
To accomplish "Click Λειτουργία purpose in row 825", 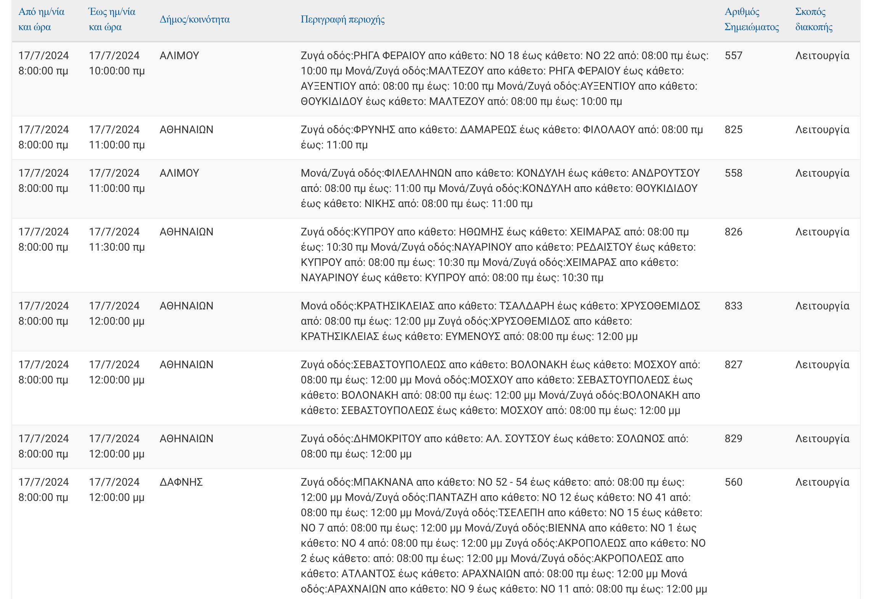I will tap(822, 130).
